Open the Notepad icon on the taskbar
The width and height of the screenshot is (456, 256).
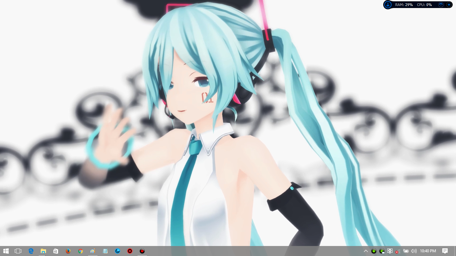pos(105,251)
